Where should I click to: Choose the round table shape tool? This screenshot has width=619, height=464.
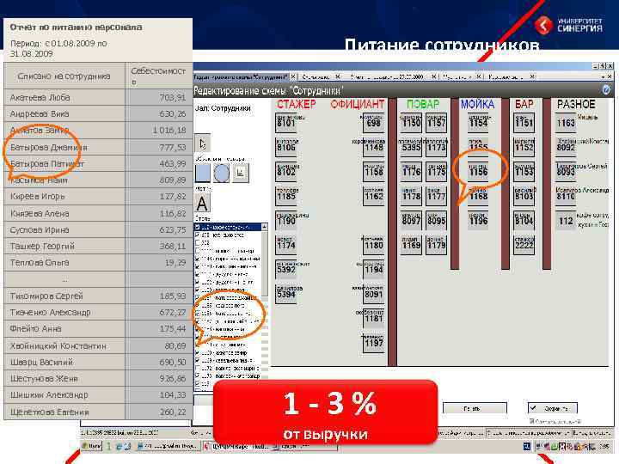point(222,173)
